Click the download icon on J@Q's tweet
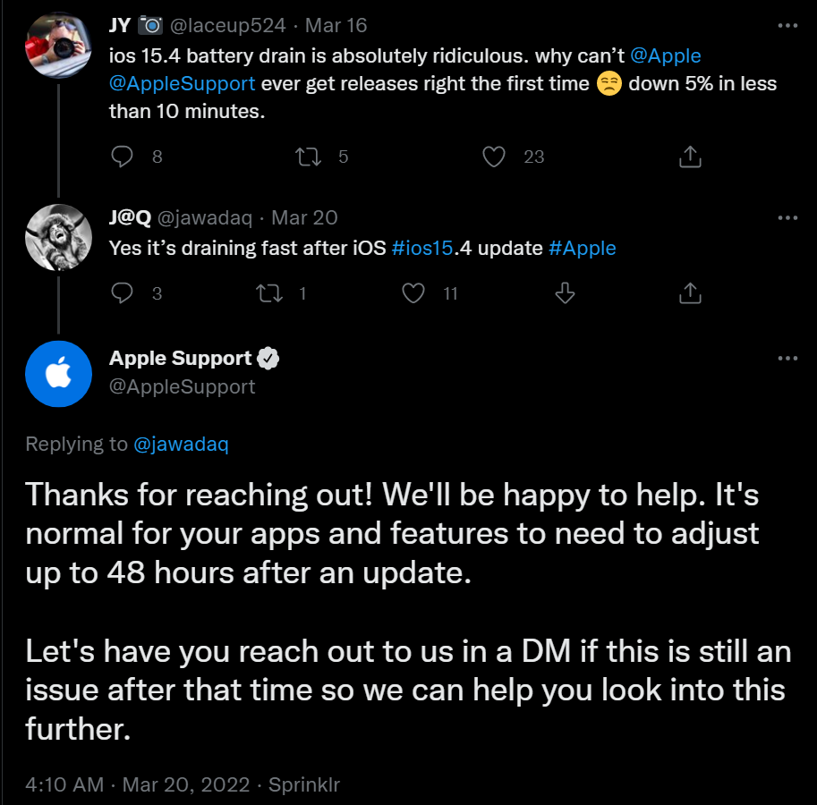817x805 pixels. coord(565,292)
